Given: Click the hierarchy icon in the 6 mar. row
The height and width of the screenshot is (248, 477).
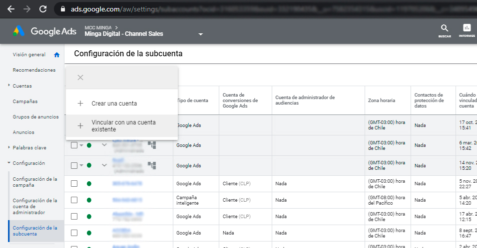Looking at the screenshot, I should tap(152, 145).
